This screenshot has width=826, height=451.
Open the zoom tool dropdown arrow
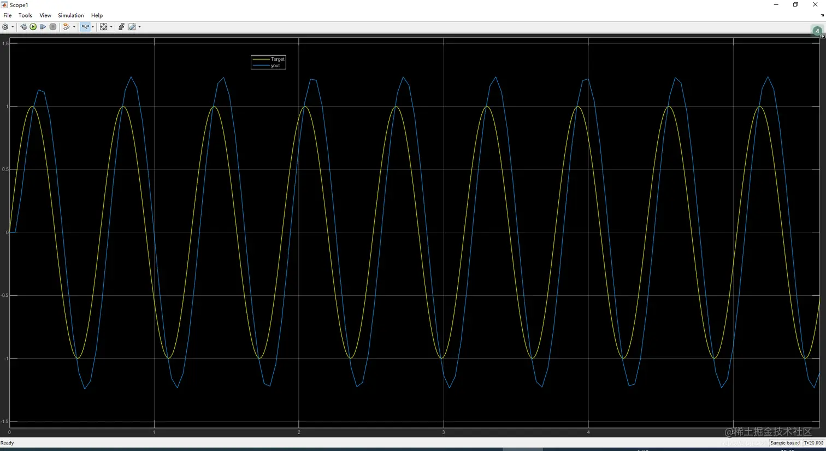[x=93, y=27]
